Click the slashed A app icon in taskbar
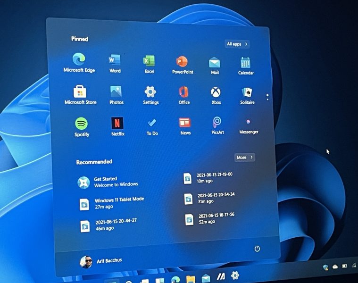Image resolution: width=358 pixels, height=283 pixels. pyautogui.click(x=221, y=276)
